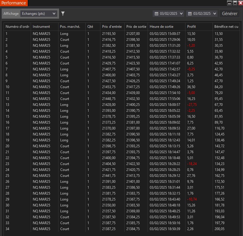Expand the start date 03/02/2025 dropdown arrow
Screen dimensions: 243x236
tap(181, 14)
